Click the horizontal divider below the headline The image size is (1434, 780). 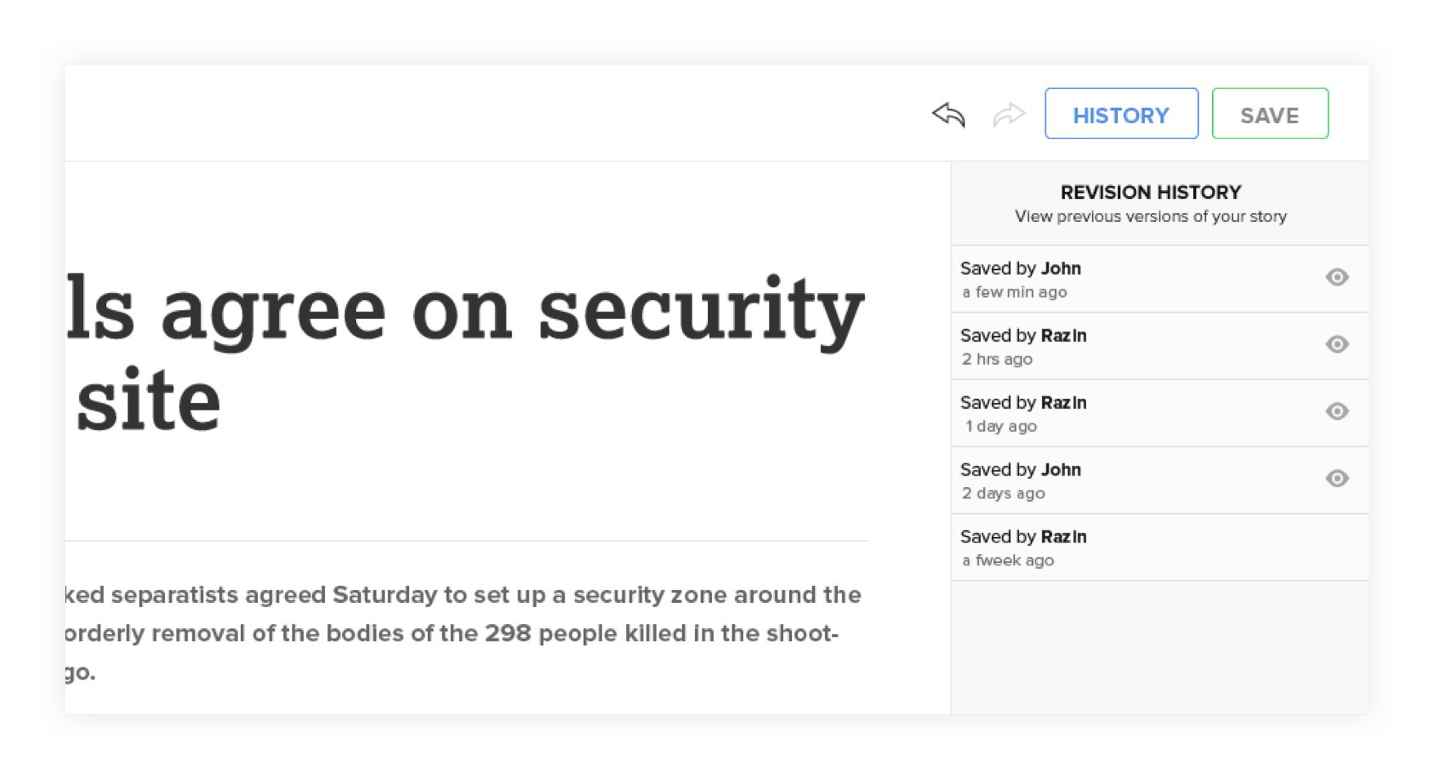coord(466,541)
